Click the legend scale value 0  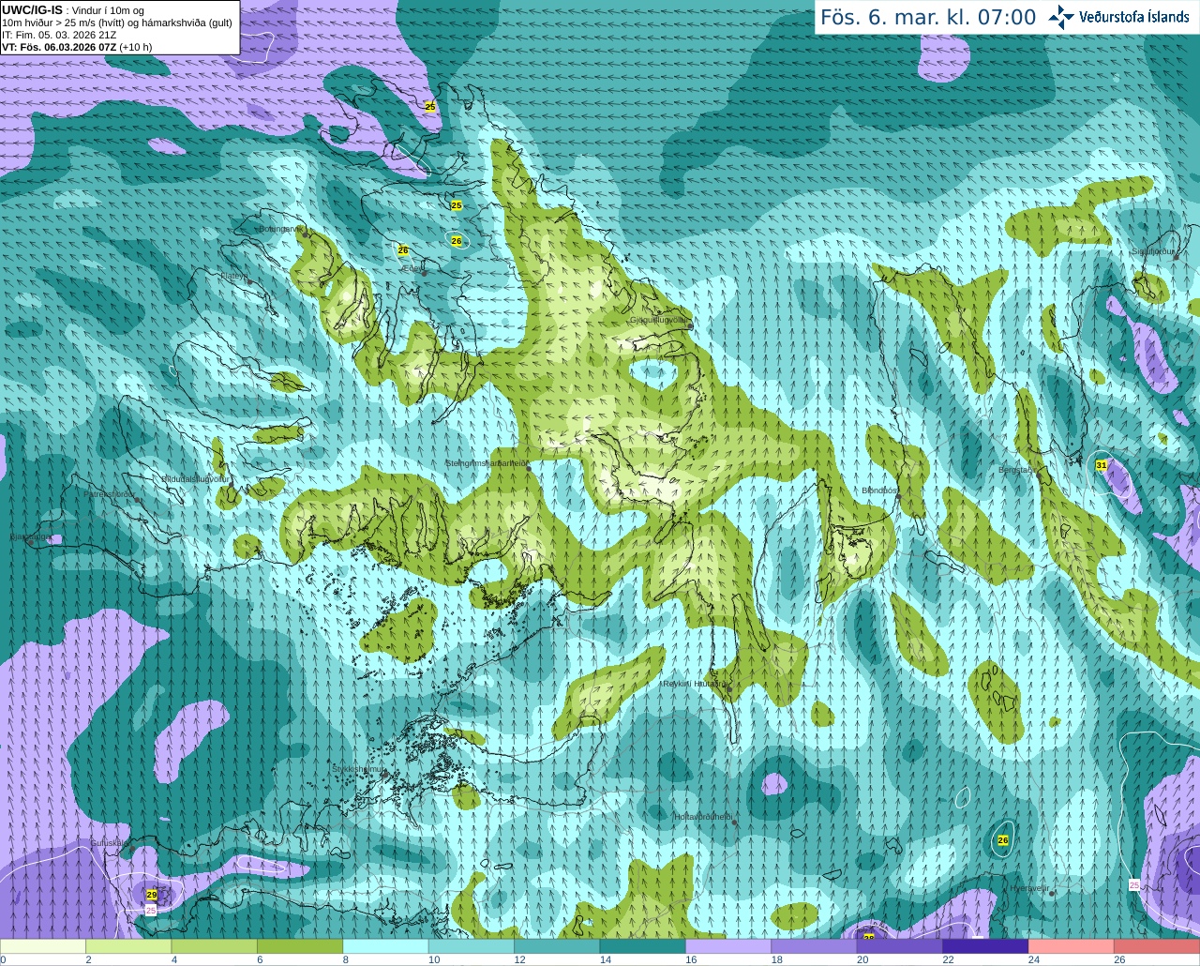point(3,959)
